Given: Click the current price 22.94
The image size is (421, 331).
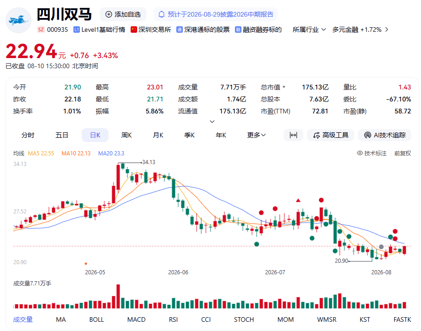Looking at the screenshot, I should [x=31, y=51].
